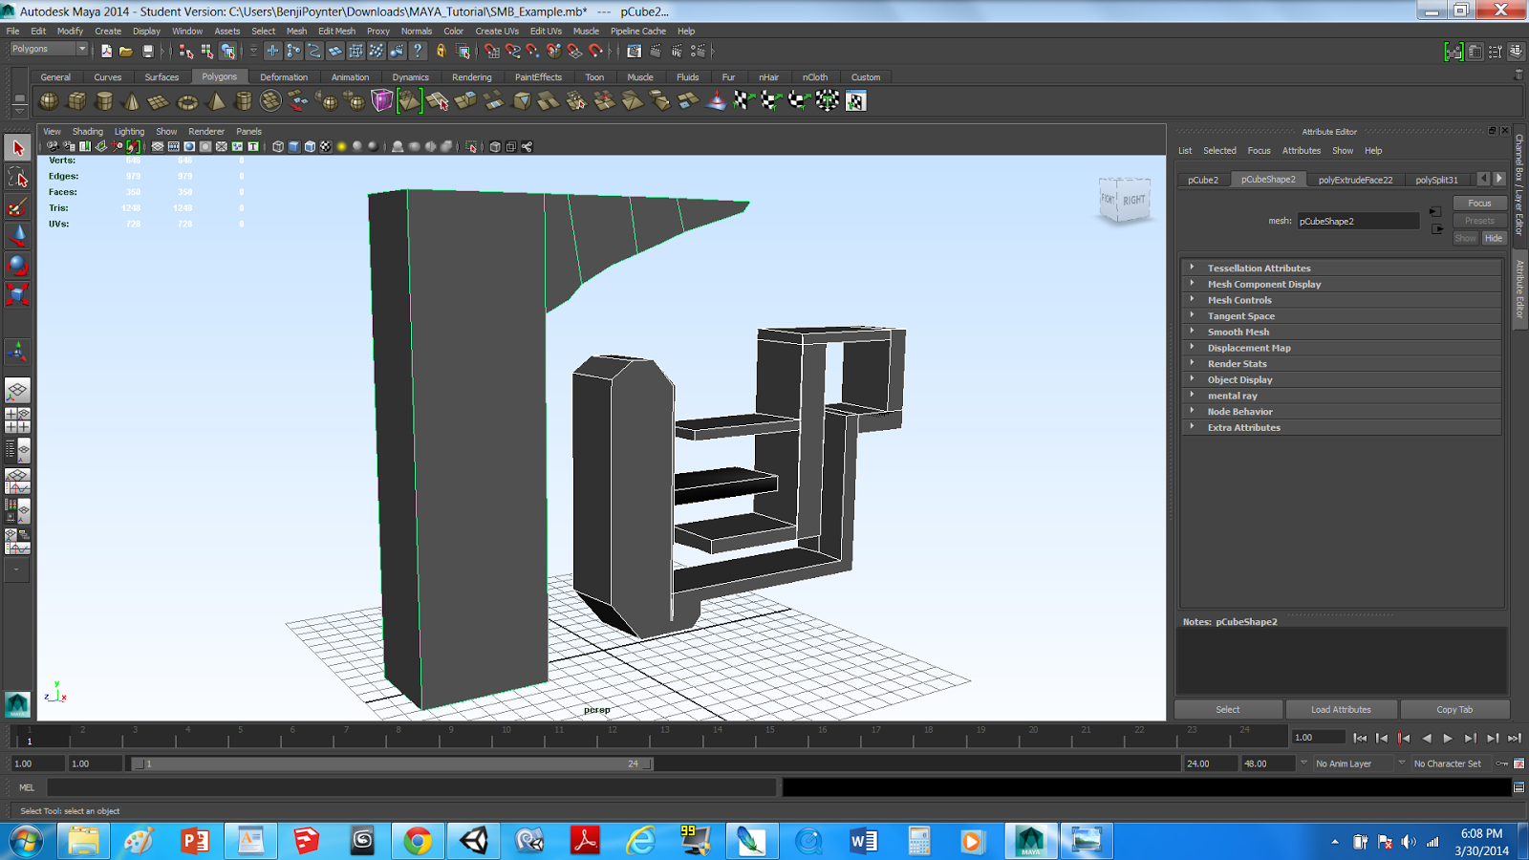Expand the Smooth Mesh section
This screenshot has width=1529, height=860.
click(1238, 333)
